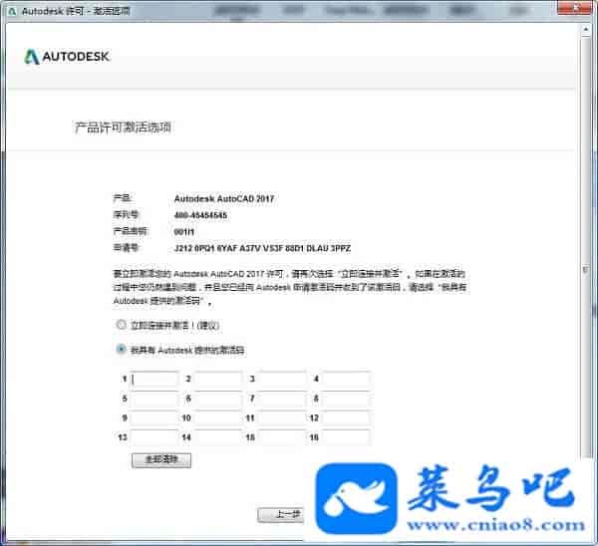
Task: Click activation code field 15
Action: pos(282,437)
